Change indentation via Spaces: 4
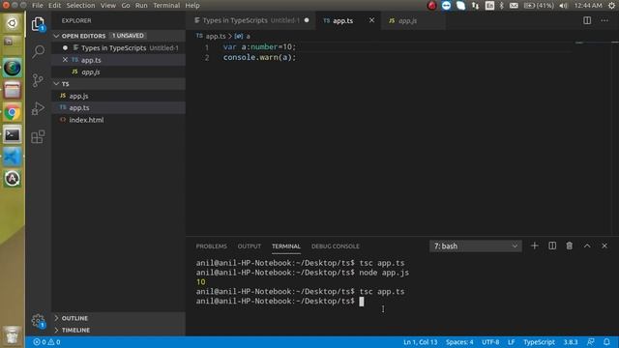619x348 pixels. [459, 342]
